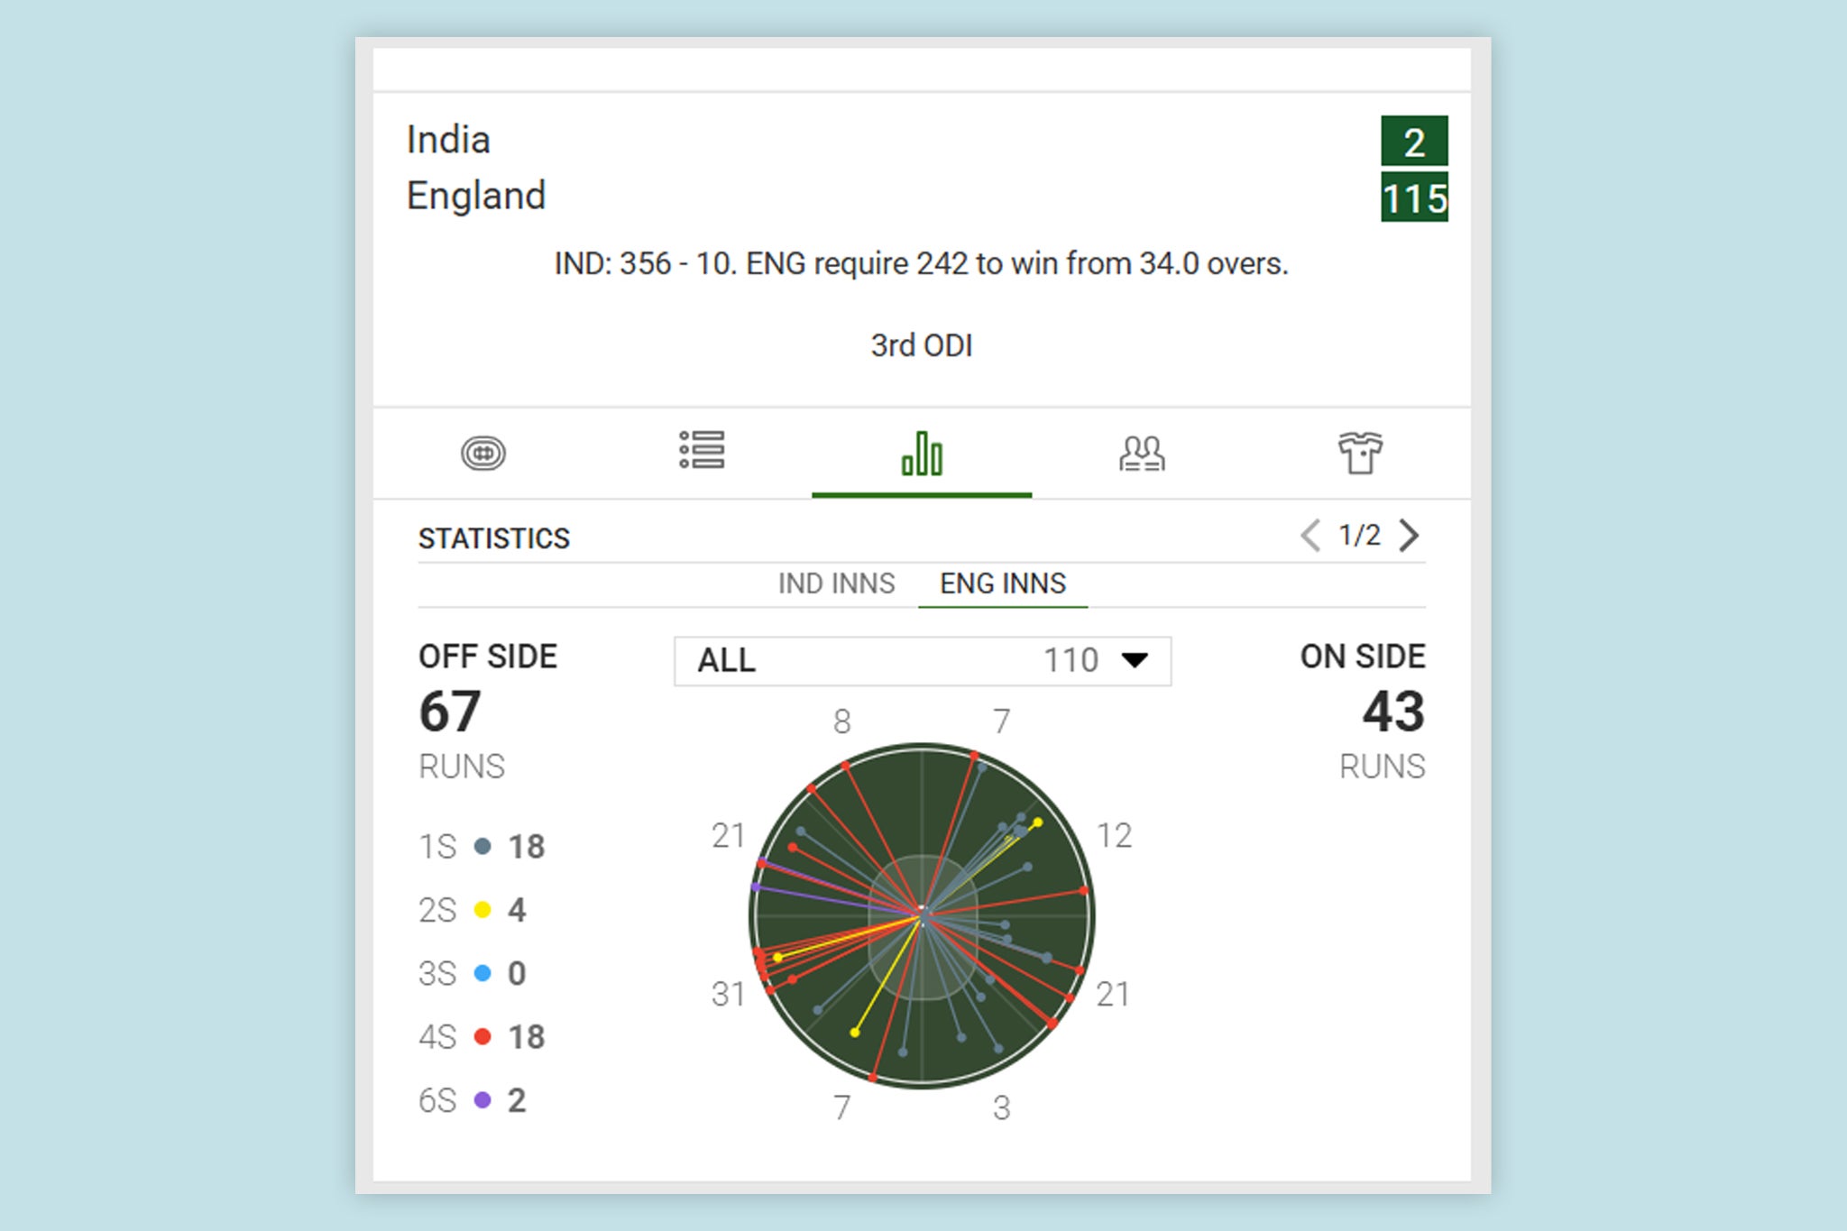The width and height of the screenshot is (1847, 1231).
Task: Open the scorecard list icon
Action: pyautogui.click(x=702, y=449)
